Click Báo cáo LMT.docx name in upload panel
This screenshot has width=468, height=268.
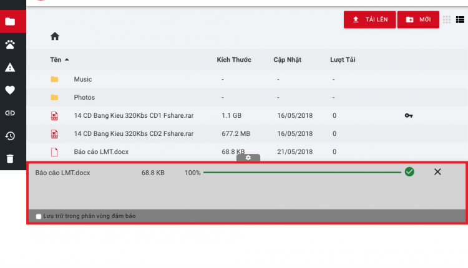point(62,173)
